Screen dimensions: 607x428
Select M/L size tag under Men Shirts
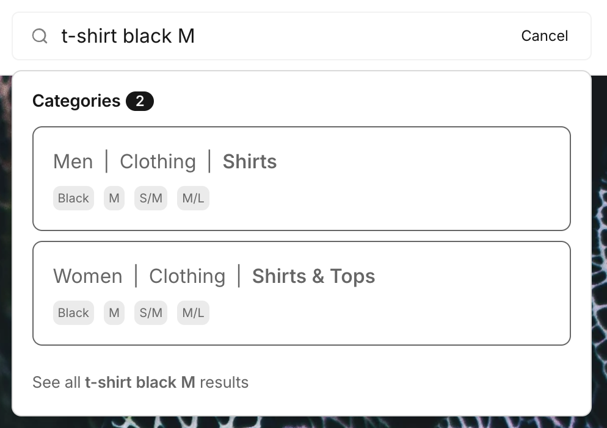click(x=193, y=199)
